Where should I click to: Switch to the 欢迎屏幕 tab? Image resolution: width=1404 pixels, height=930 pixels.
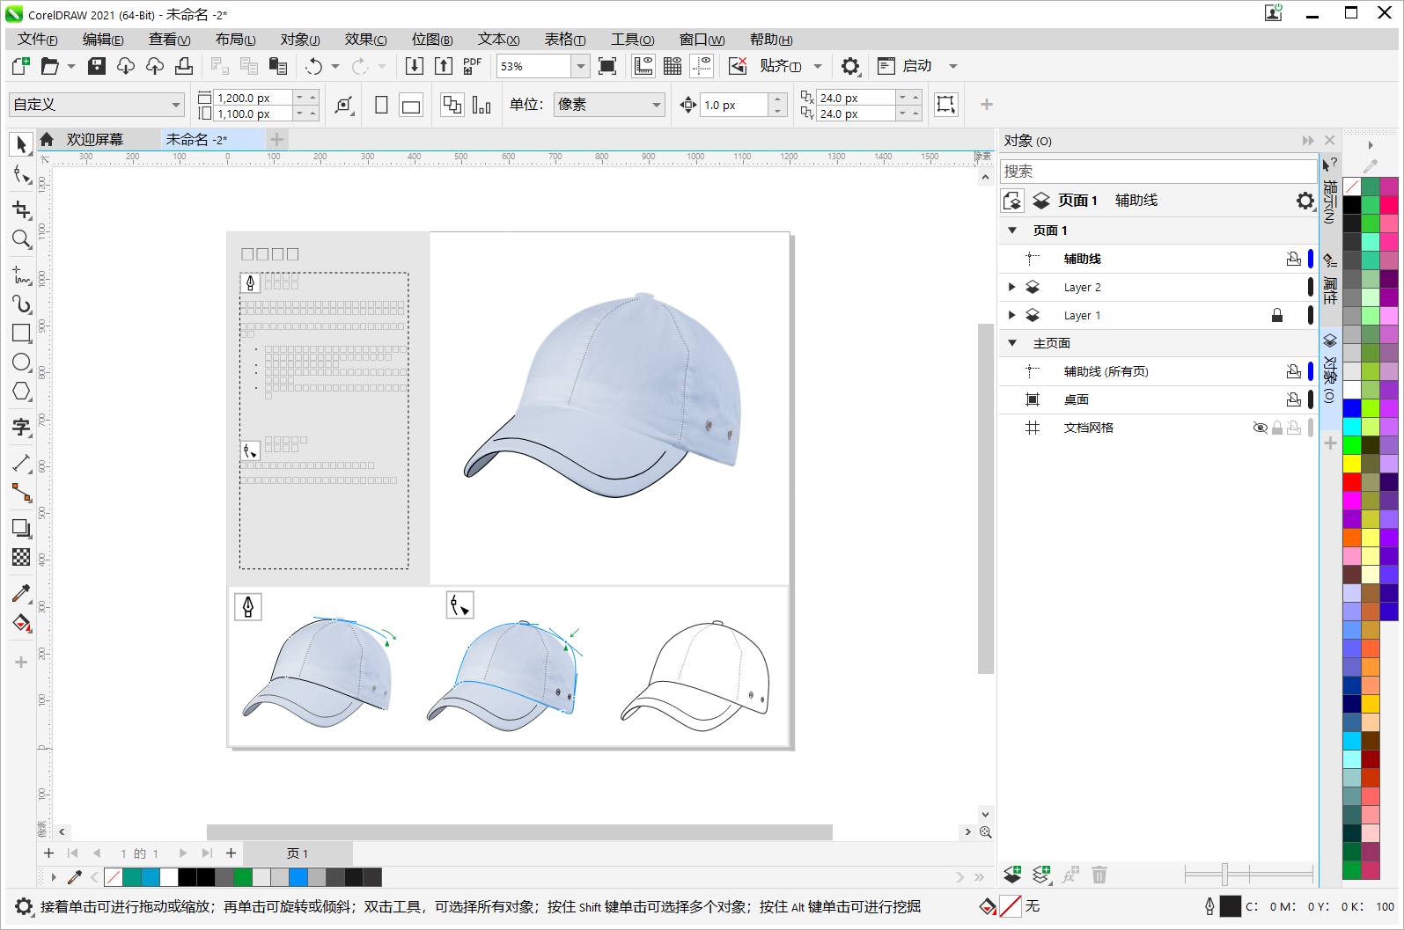(x=94, y=139)
